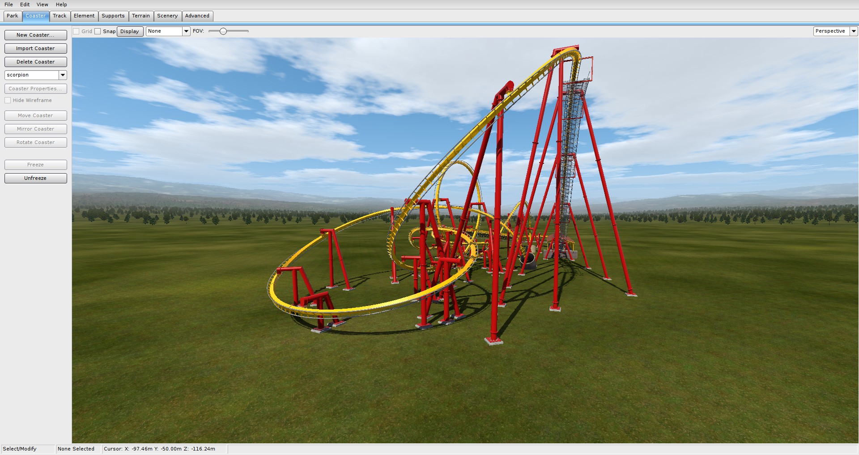Expand the None display dropdown arrow
This screenshot has width=859, height=455.
[x=186, y=31]
